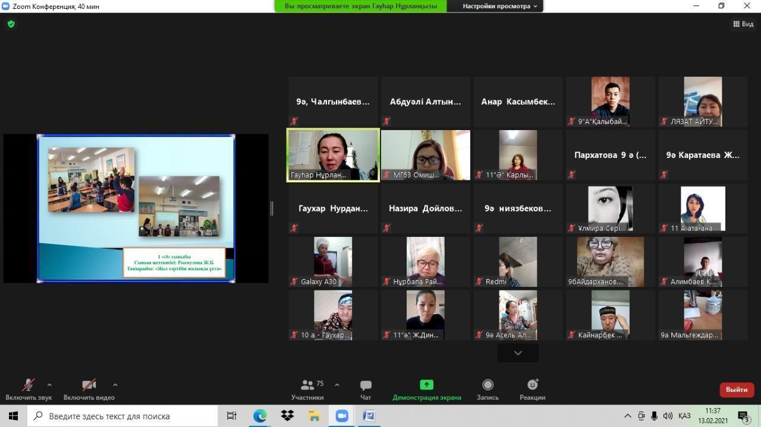Click the red Leave meeting button
Viewport: 761px width, 427px height.
click(736, 390)
